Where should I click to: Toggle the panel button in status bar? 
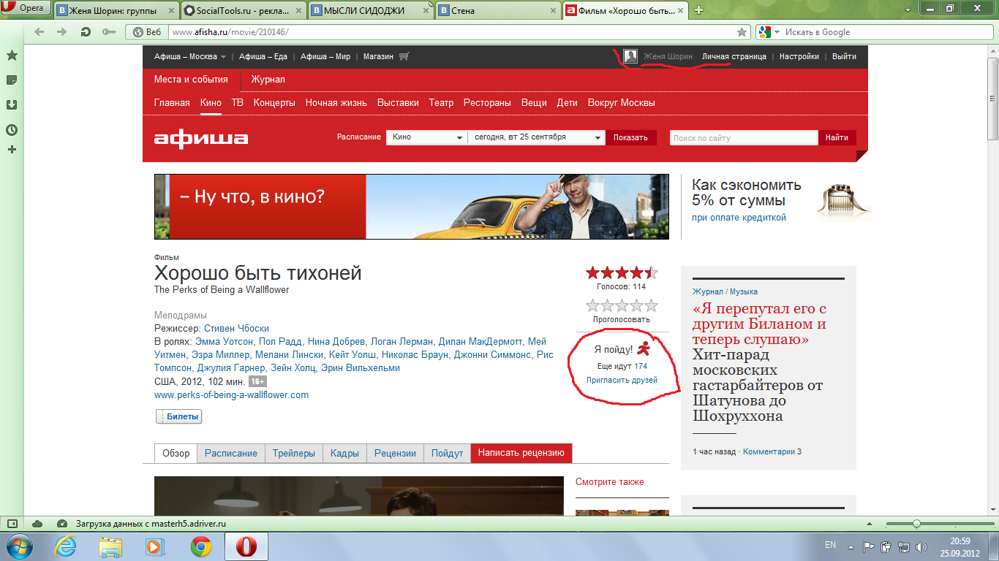click(12, 524)
